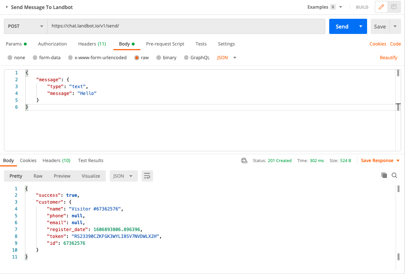Select x-www-form-urlencoded radio button

tap(70, 58)
